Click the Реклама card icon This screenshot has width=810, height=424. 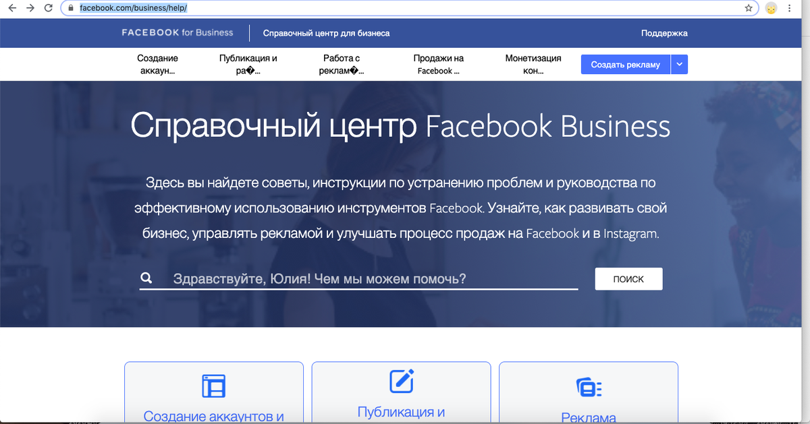pyautogui.click(x=589, y=388)
